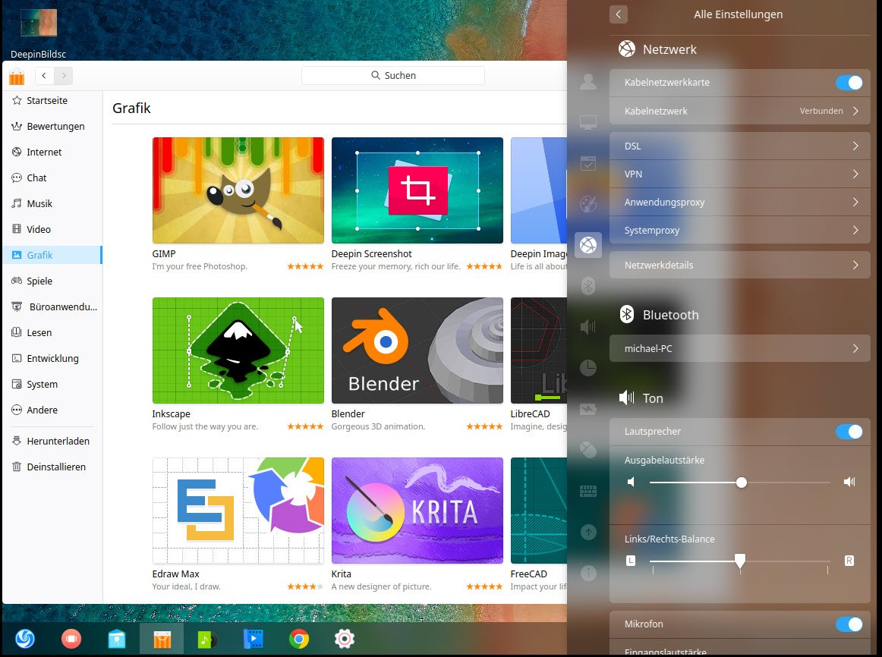Open Accounts settings via the user icon

pyautogui.click(x=587, y=82)
